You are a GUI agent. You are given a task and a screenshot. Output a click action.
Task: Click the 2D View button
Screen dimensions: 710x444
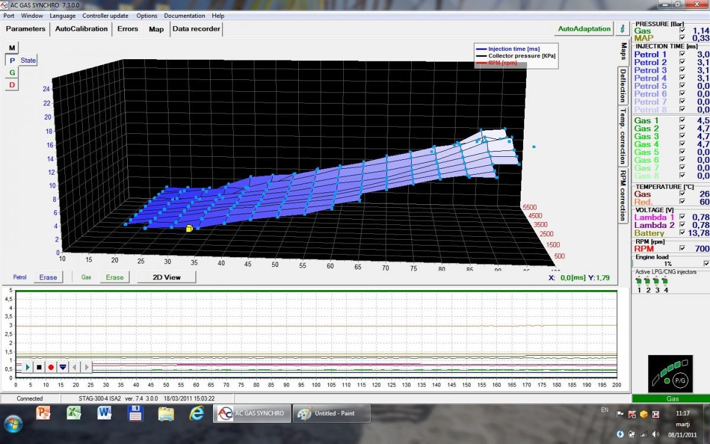click(x=166, y=277)
